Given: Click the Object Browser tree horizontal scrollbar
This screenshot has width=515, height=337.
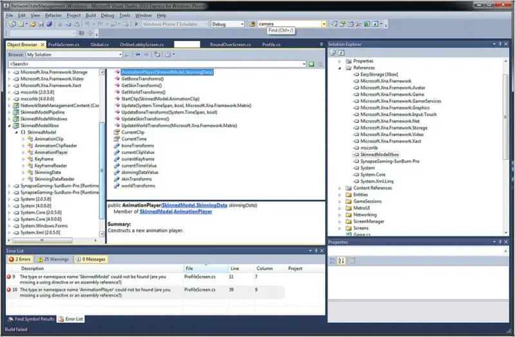Looking at the screenshot, I should pyautogui.click(x=42, y=240).
